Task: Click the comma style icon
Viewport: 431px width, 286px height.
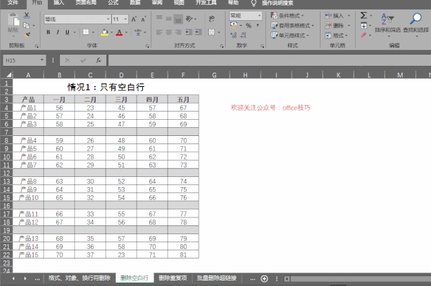Action: [x=257, y=26]
